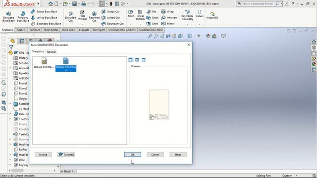
Task: Click the Extruded Cut tool
Action: click(70, 16)
